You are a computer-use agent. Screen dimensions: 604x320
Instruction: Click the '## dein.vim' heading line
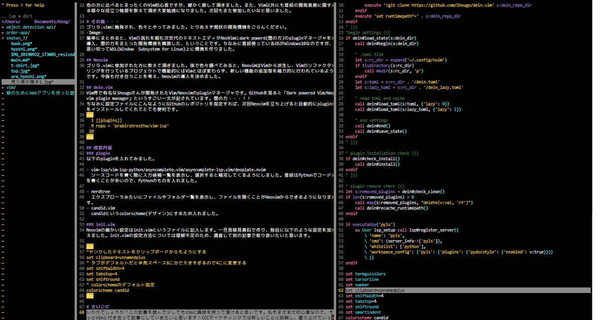coord(100,87)
